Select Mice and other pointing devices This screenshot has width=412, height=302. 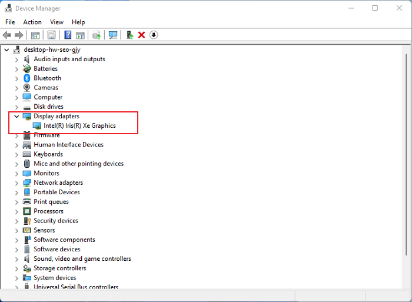(78, 164)
